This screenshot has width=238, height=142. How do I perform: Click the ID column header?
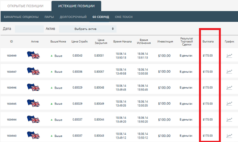(x=12, y=41)
